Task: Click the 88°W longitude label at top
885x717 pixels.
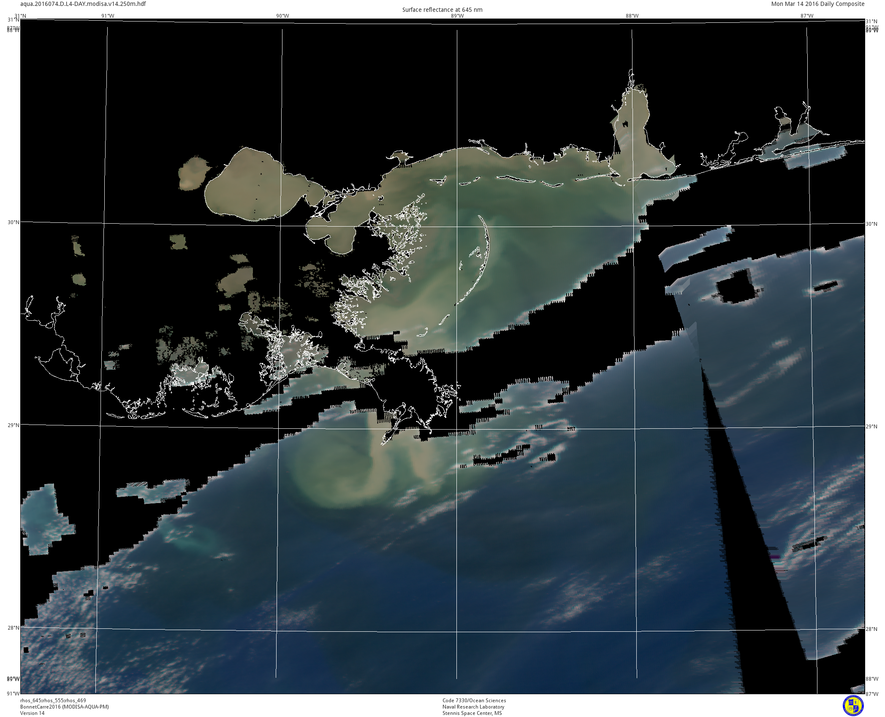Action: click(632, 16)
